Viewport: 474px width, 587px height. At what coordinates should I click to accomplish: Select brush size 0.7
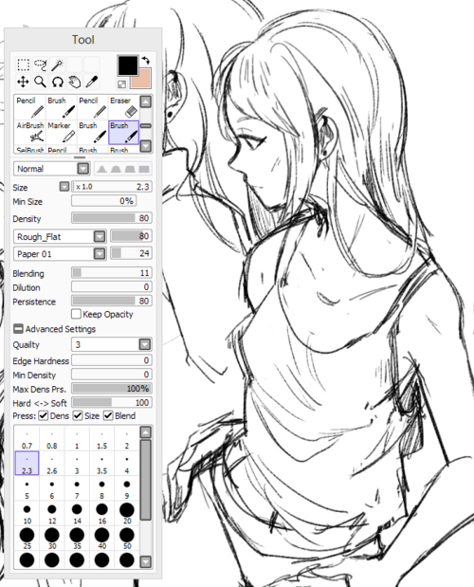click(27, 439)
